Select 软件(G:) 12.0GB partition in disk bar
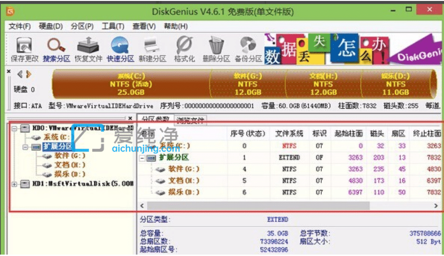 coord(248,84)
